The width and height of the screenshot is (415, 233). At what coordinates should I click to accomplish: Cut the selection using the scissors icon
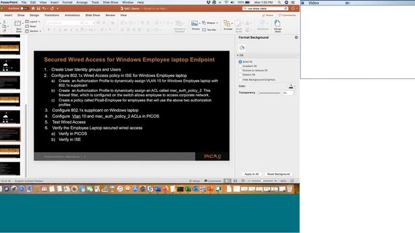click(x=5, y=22)
